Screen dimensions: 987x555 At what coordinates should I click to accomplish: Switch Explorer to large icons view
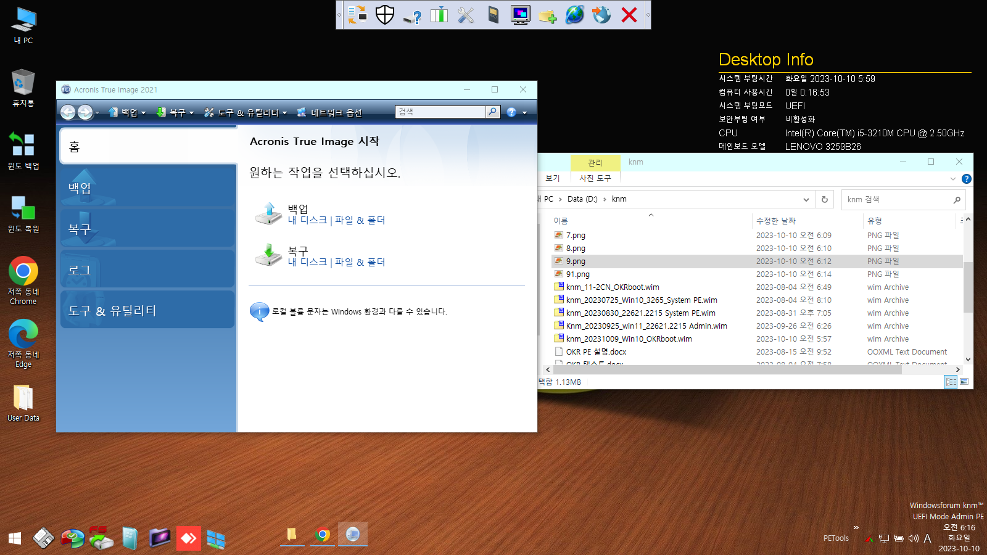[964, 382]
